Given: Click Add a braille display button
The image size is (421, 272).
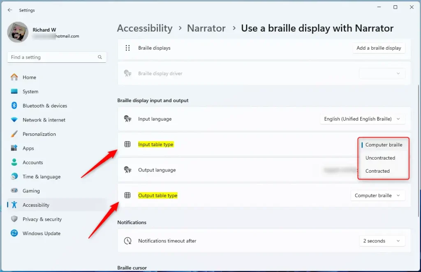Looking at the screenshot, I should (x=379, y=48).
